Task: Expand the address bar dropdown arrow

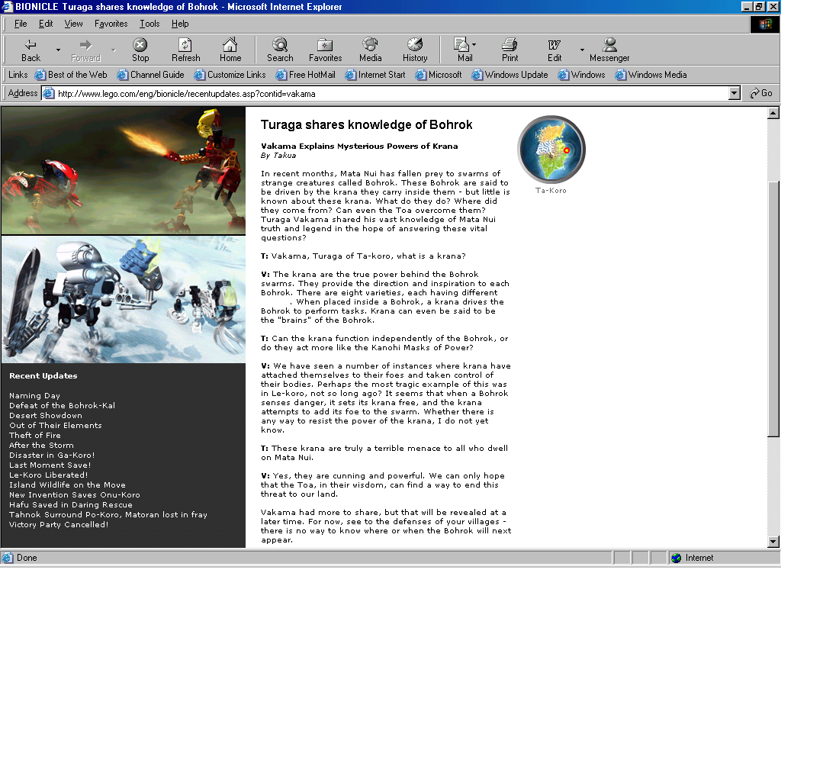Action: click(x=734, y=94)
